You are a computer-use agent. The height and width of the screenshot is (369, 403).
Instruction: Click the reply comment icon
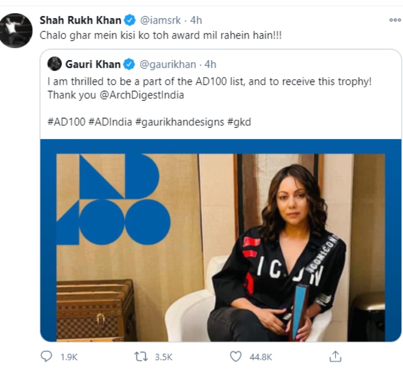(x=46, y=356)
